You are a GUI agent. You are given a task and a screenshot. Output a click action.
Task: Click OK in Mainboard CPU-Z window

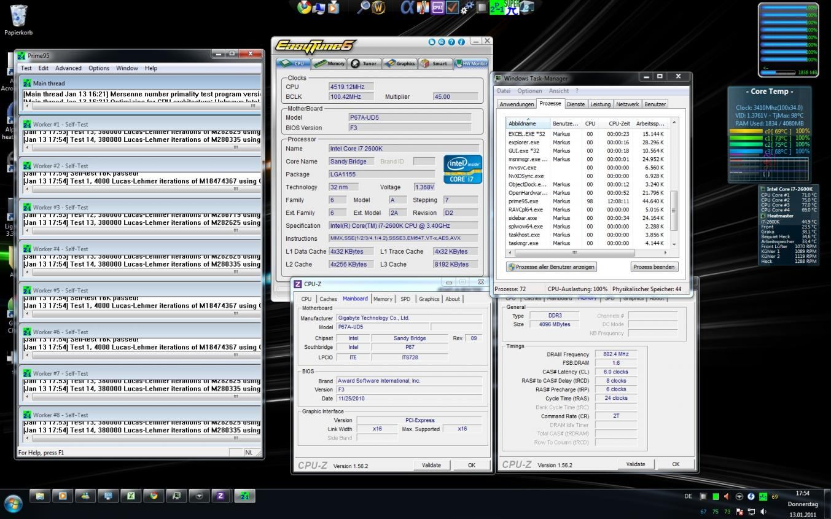[x=471, y=465]
